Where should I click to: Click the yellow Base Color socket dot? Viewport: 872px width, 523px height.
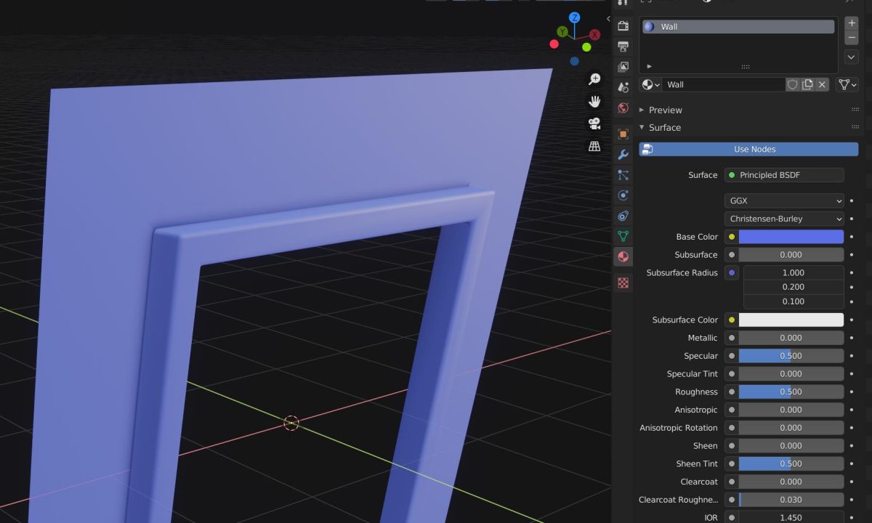click(732, 237)
